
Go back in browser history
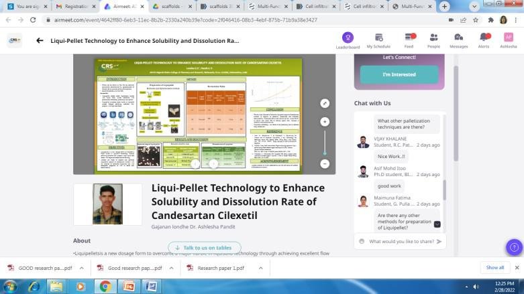tap(8, 20)
